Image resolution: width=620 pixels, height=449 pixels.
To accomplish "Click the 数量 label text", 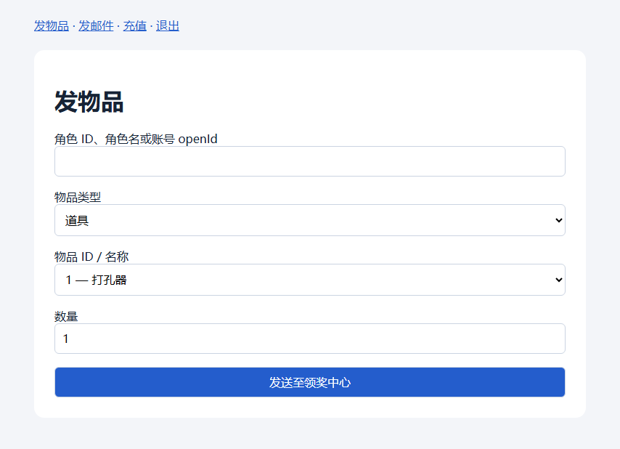I will [x=66, y=317].
